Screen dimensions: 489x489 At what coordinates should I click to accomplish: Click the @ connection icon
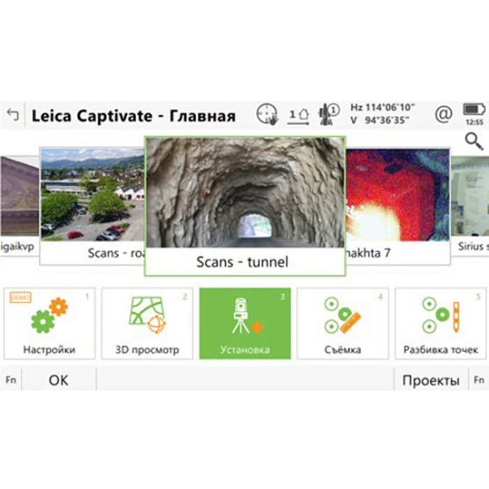(444, 114)
